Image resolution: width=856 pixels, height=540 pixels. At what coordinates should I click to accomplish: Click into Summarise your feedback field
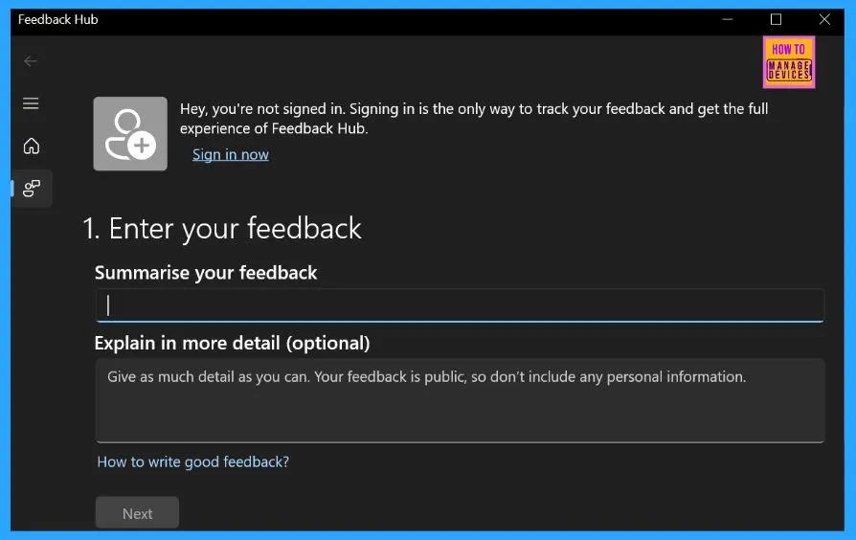[x=460, y=305]
